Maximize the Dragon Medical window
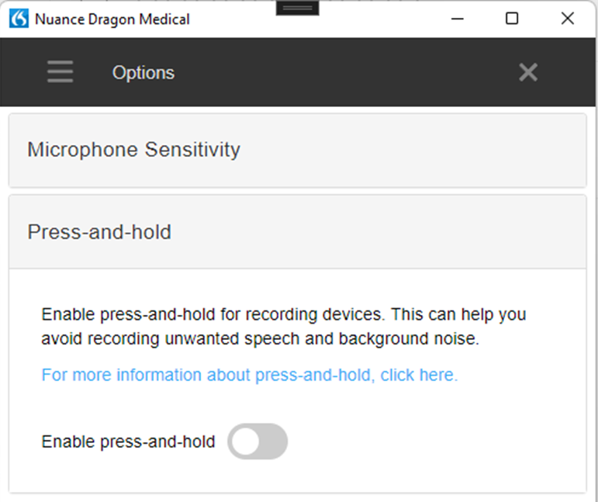Image resolution: width=598 pixels, height=502 pixels. pos(512,19)
